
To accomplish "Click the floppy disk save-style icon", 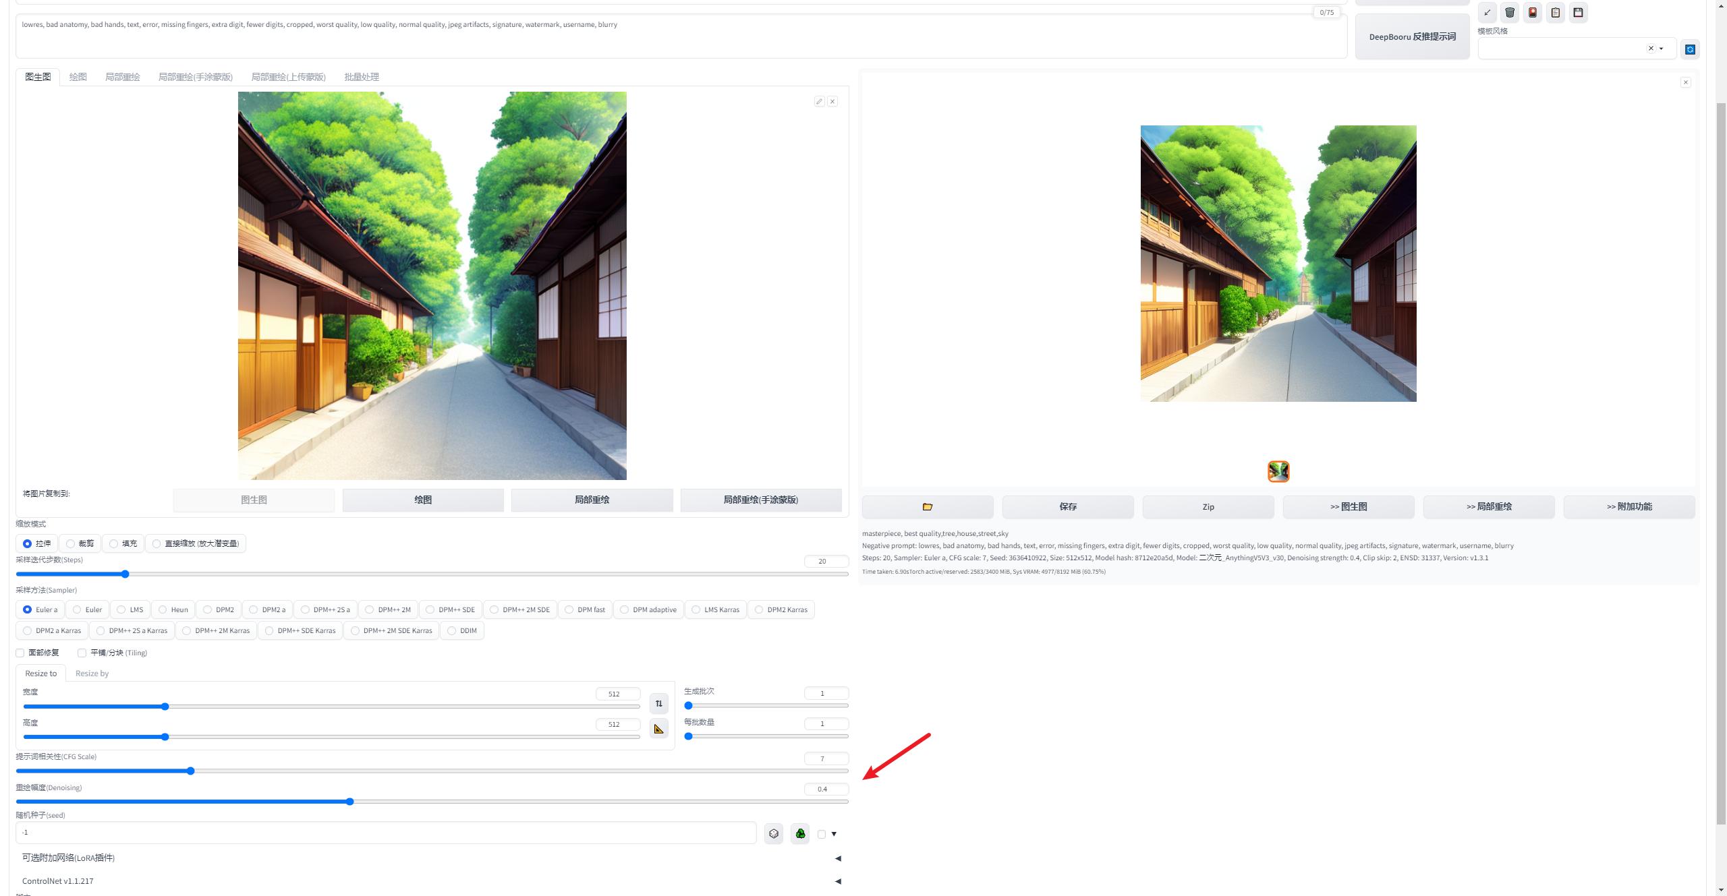I will [1578, 12].
